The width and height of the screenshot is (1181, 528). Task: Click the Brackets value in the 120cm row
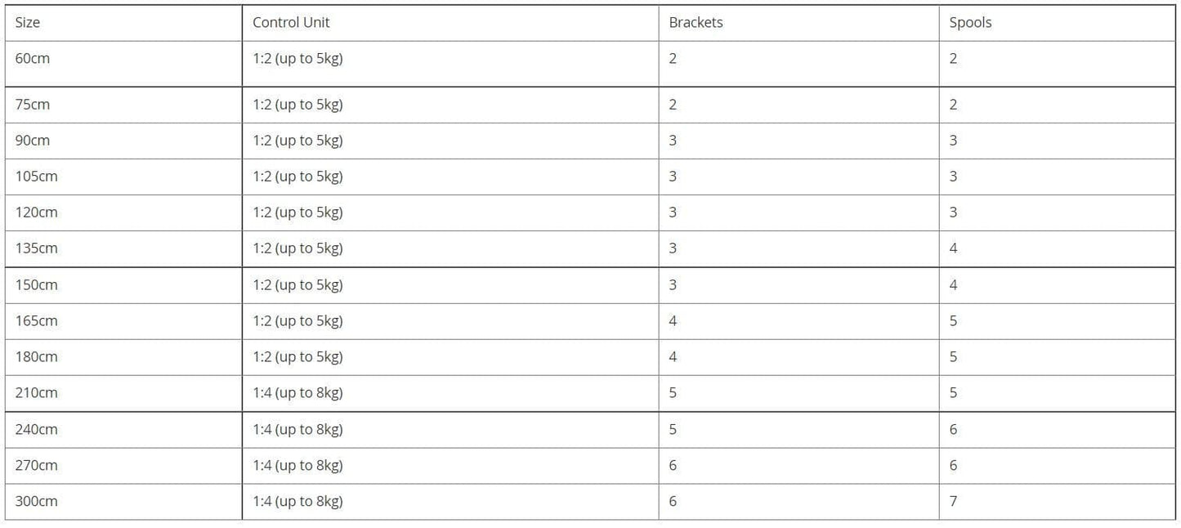tap(673, 213)
